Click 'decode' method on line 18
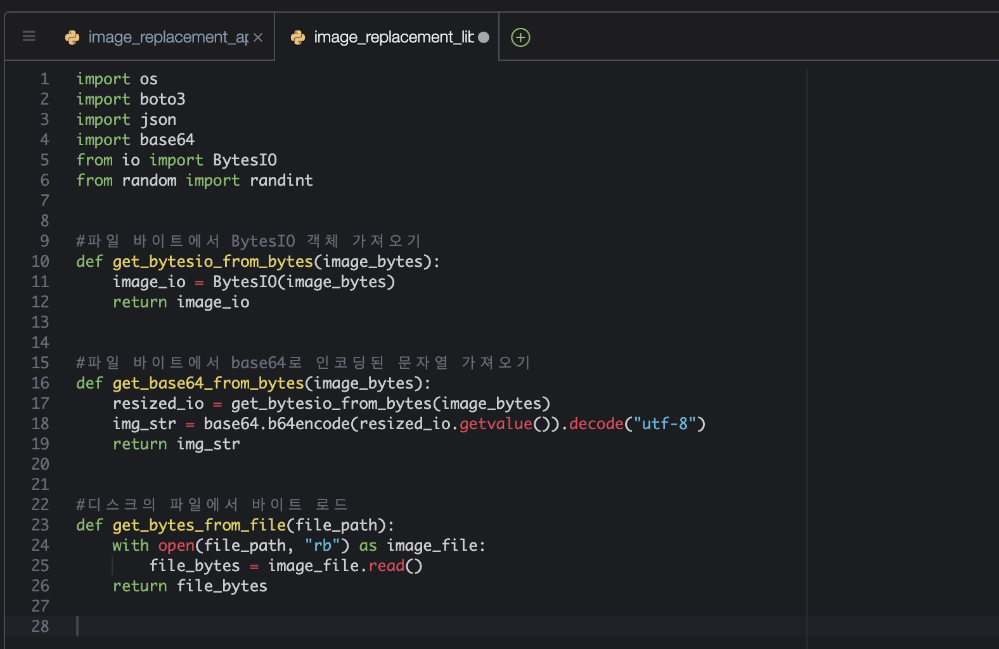 pos(596,423)
